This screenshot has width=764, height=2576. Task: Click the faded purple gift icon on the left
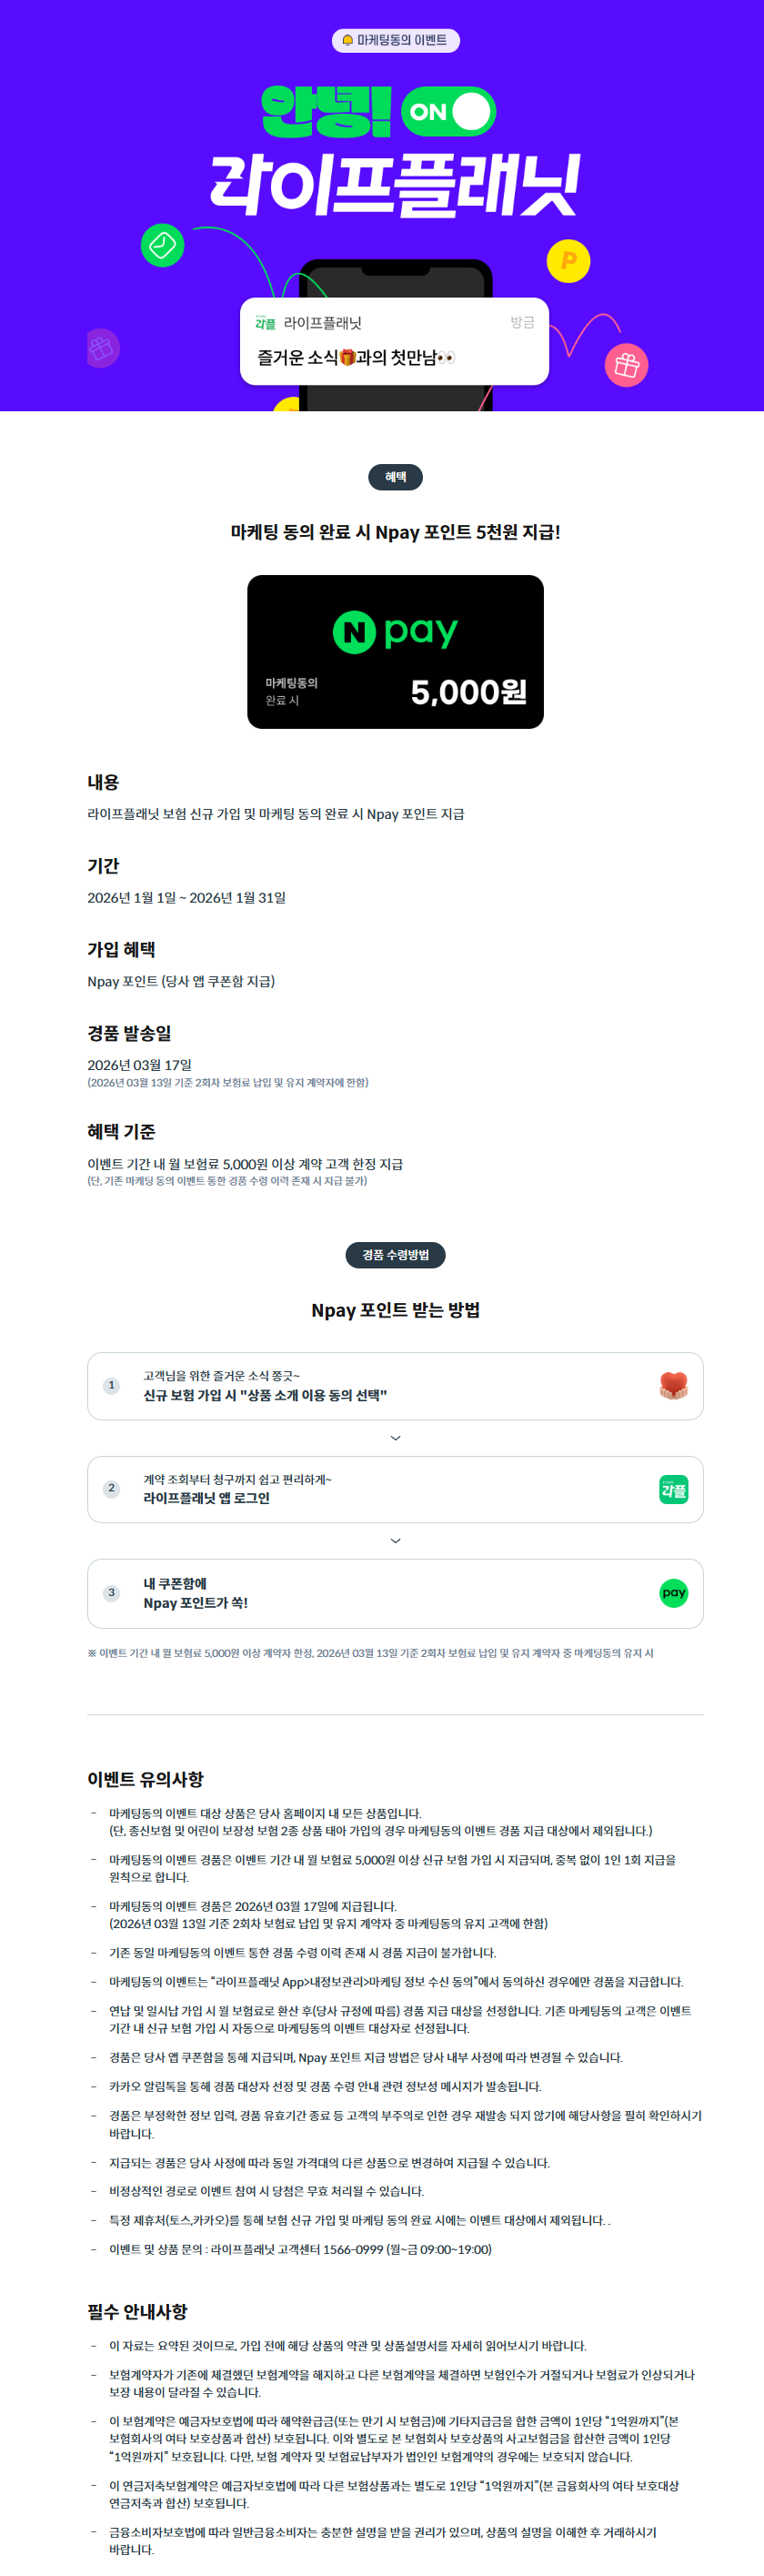pos(101,348)
